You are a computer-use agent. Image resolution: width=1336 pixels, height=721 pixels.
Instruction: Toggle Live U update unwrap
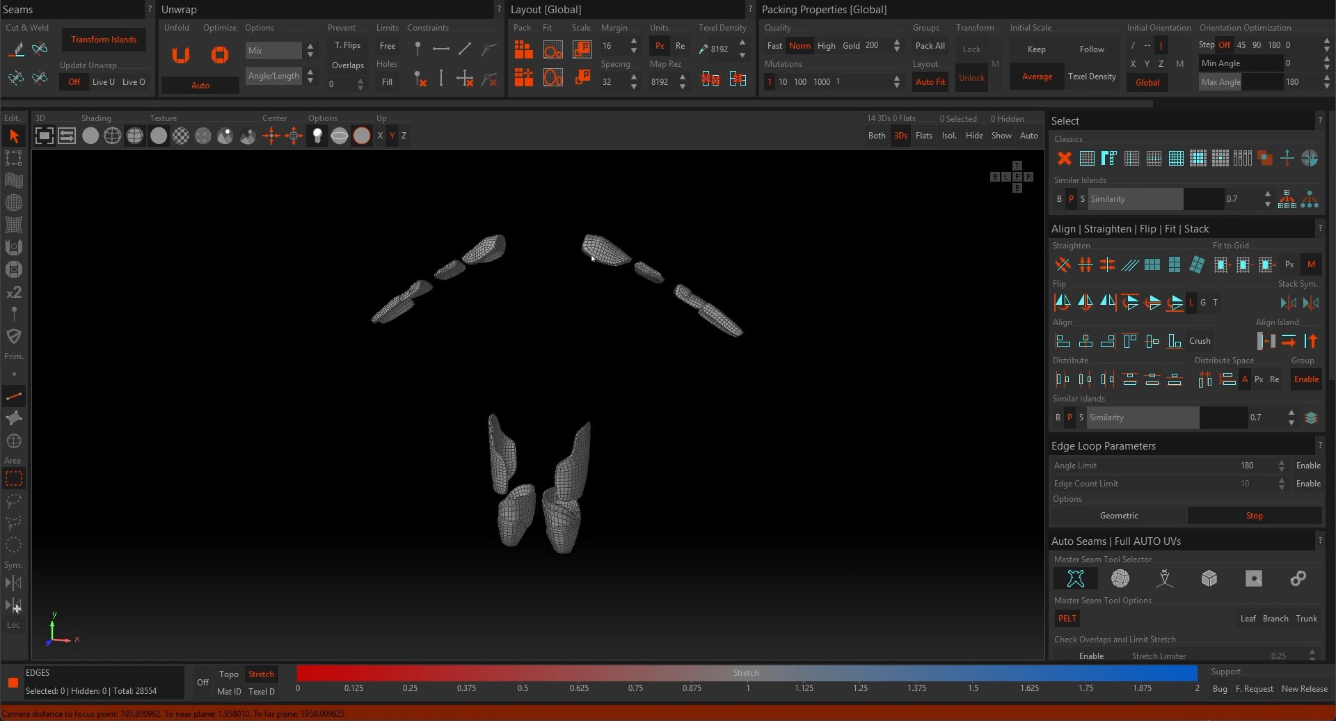tap(103, 82)
